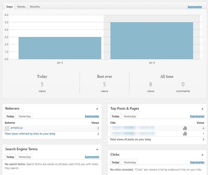Show Yesterday tab in Clicks panel
The height and width of the screenshot is (175, 208).
pos(130,162)
